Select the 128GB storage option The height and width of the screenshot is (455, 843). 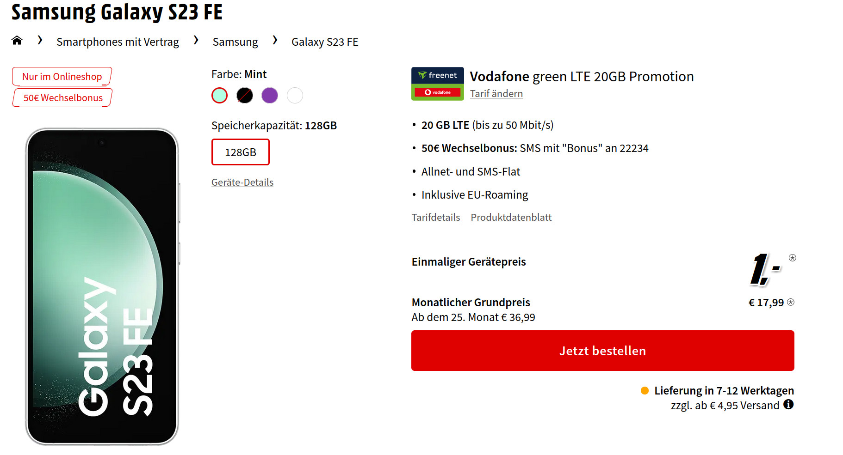pyautogui.click(x=240, y=152)
